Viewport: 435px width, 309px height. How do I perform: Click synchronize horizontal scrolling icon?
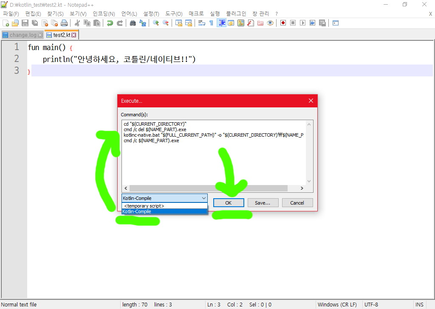(189, 23)
